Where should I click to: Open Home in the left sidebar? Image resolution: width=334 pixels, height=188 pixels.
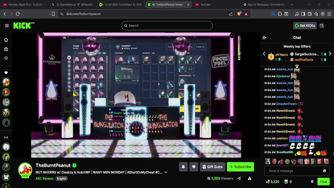6,40
